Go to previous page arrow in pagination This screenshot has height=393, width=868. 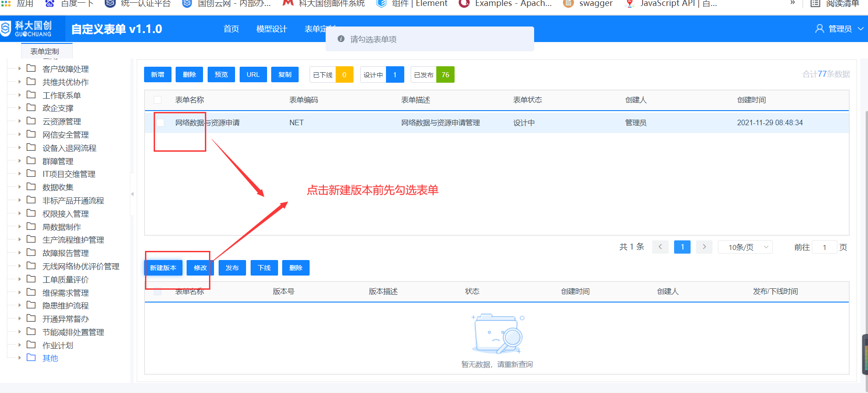660,247
